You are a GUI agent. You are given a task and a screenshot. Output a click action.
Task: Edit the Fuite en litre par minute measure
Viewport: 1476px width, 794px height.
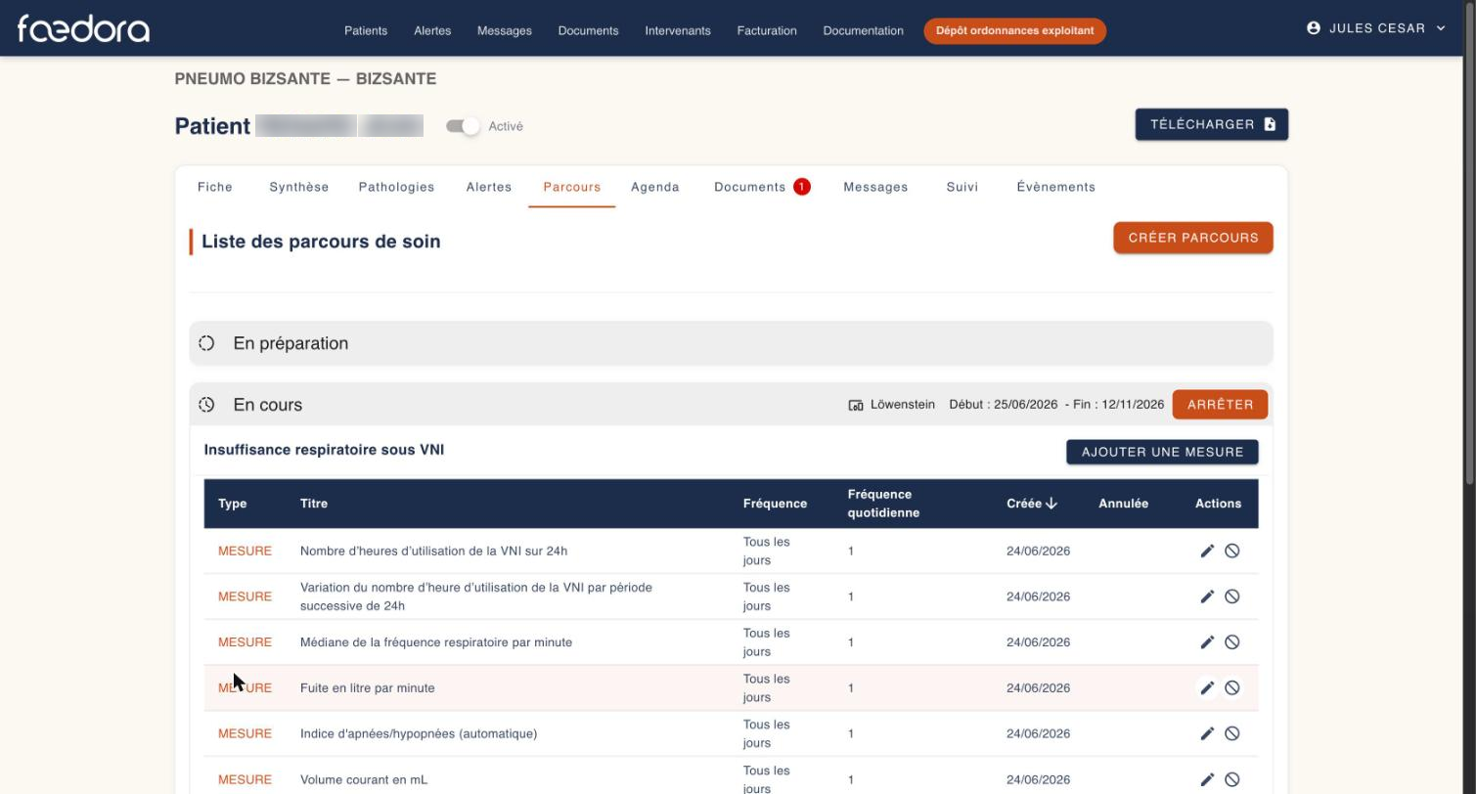pos(1207,687)
